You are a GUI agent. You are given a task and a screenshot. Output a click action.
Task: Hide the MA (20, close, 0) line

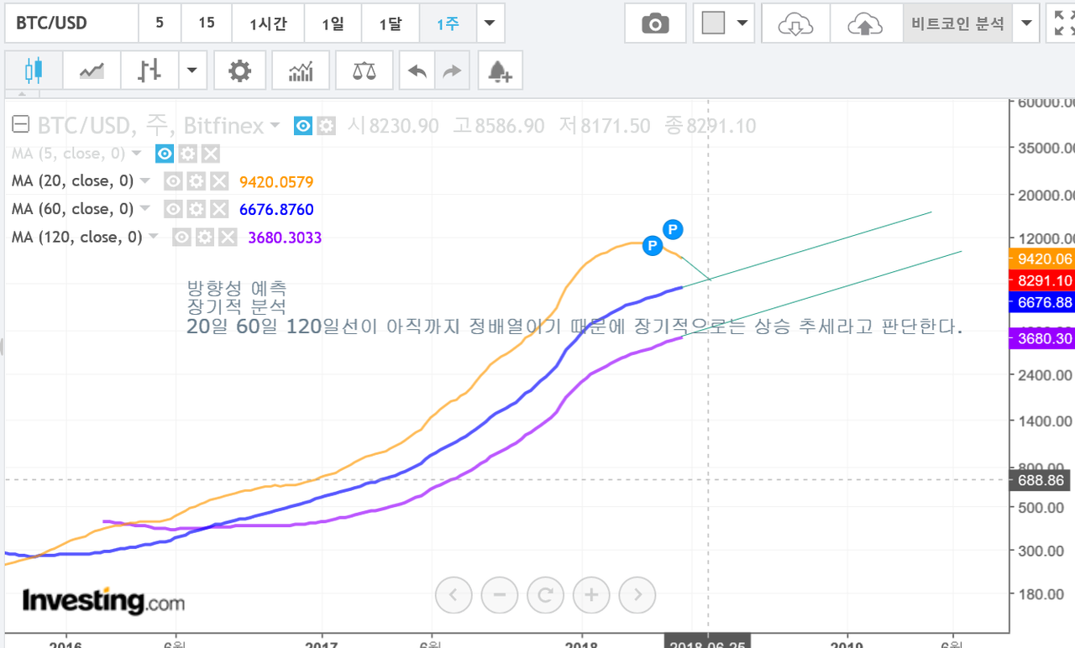173,182
